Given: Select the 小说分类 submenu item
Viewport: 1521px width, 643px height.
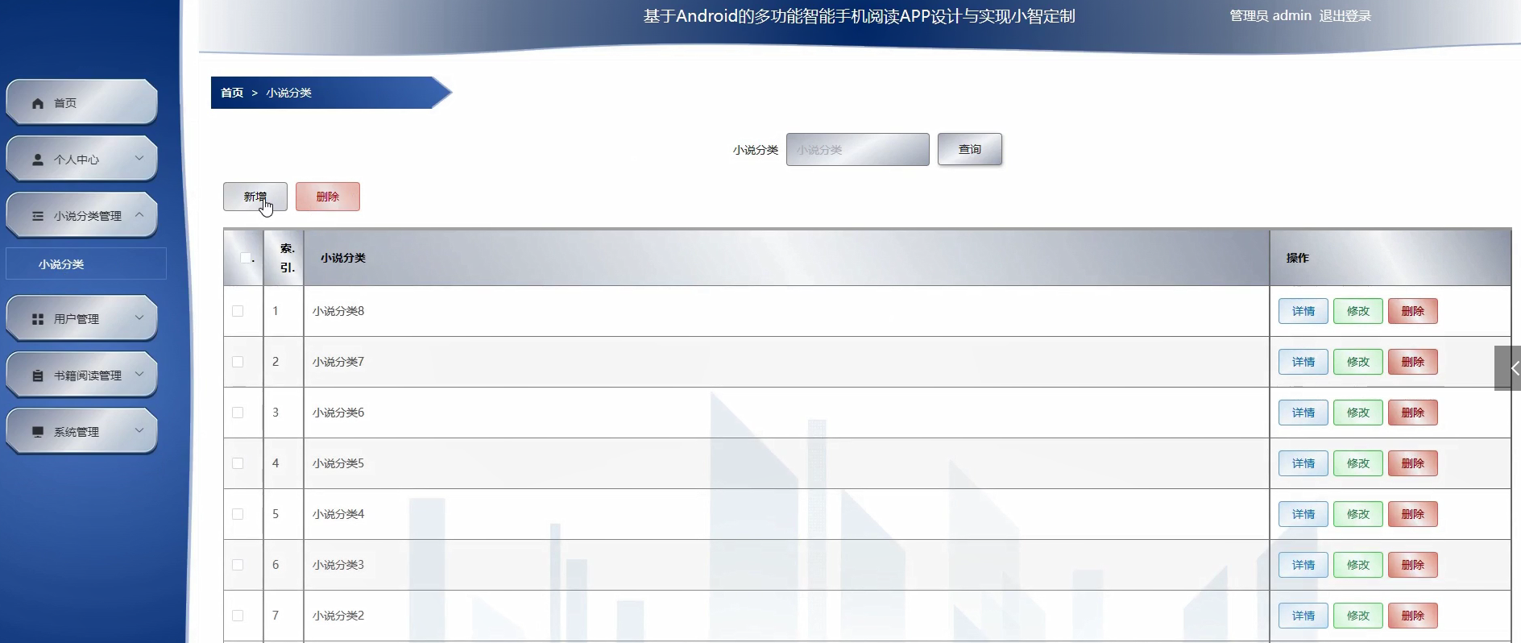Looking at the screenshot, I should 86,263.
